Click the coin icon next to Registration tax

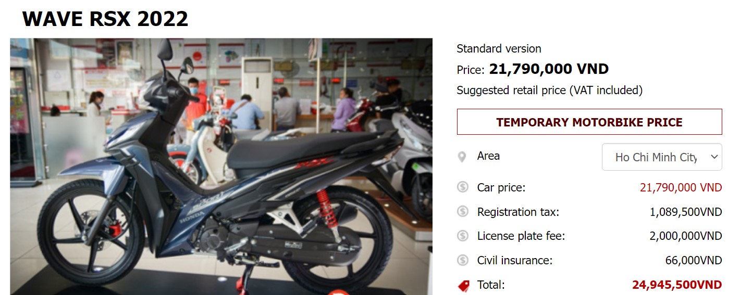pos(463,212)
